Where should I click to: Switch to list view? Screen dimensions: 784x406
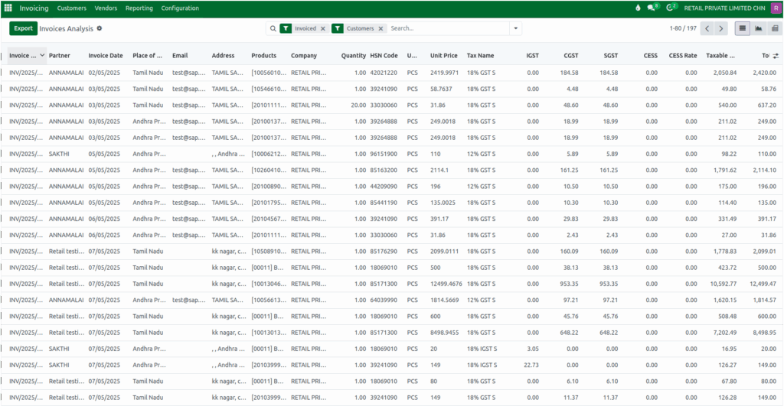point(743,28)
